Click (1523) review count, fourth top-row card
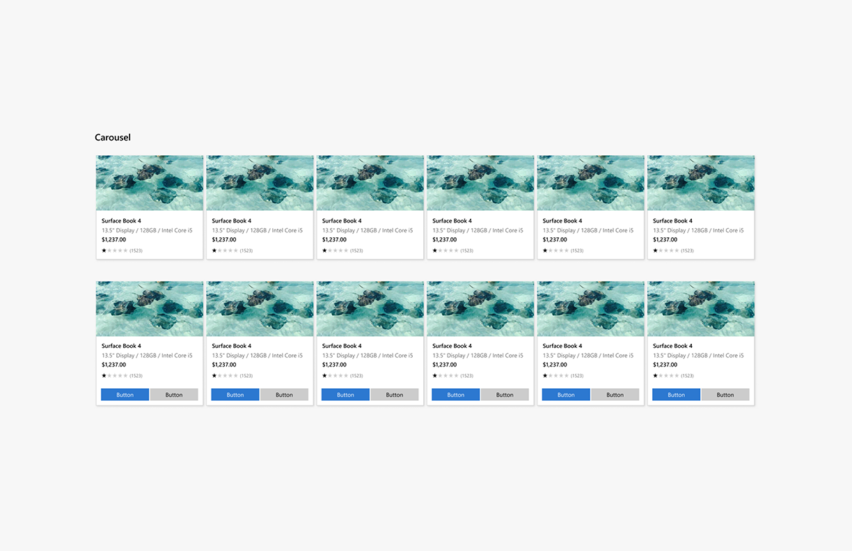Image resolution: width=852 pixels, height=551 pixels. point(467,250)
